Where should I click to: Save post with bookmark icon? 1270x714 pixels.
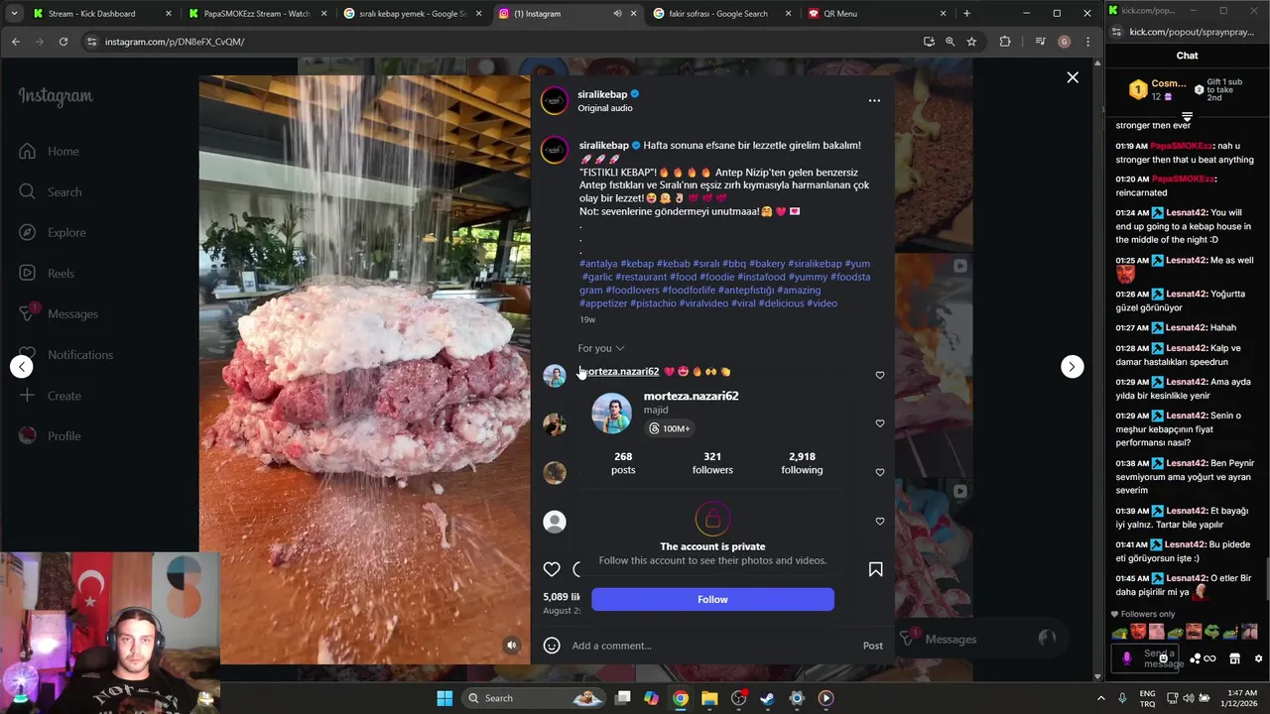(875, 569)
